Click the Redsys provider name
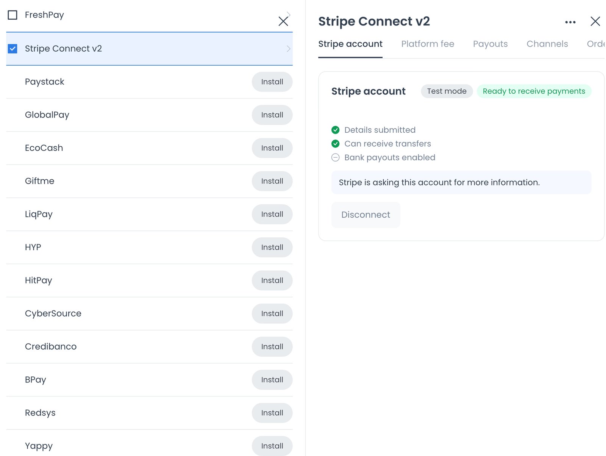This screenshot has height=456, width=606. point(40,413)
